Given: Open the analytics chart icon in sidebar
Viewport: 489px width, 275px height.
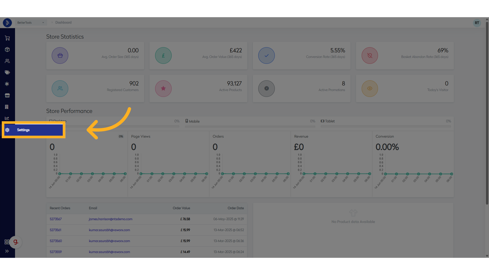Looking at the screenshot, I should pyautogui.click(x=7, y=118).
